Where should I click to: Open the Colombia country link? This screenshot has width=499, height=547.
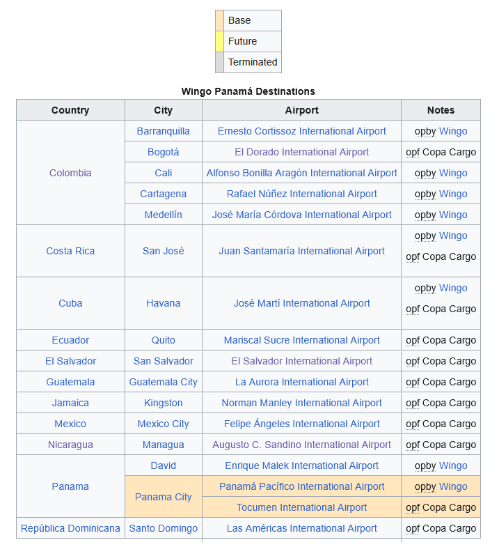point(70,173)
